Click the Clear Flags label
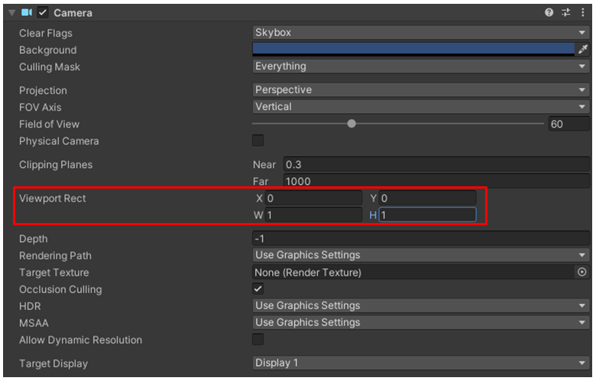The height and width of the screenshot is (381, 596). click(46, 34)
